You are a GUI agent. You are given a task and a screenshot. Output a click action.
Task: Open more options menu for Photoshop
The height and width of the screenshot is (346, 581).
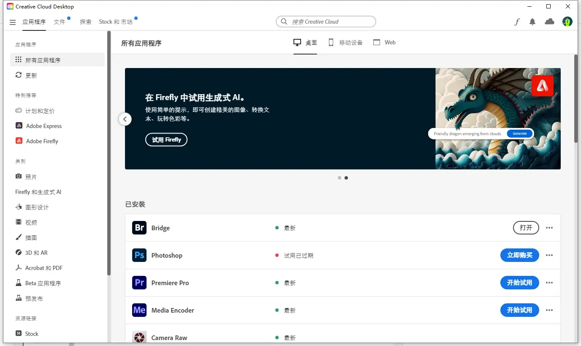pyautogui.click(x=549, y=255)
